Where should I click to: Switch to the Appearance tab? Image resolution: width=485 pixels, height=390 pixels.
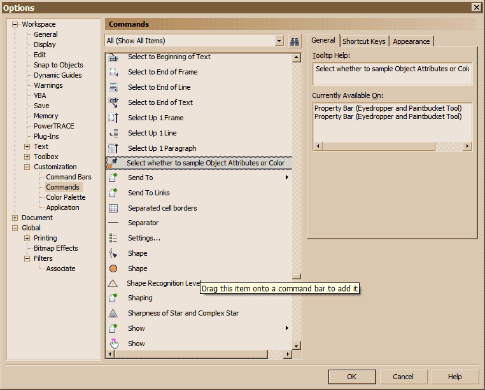411,41
